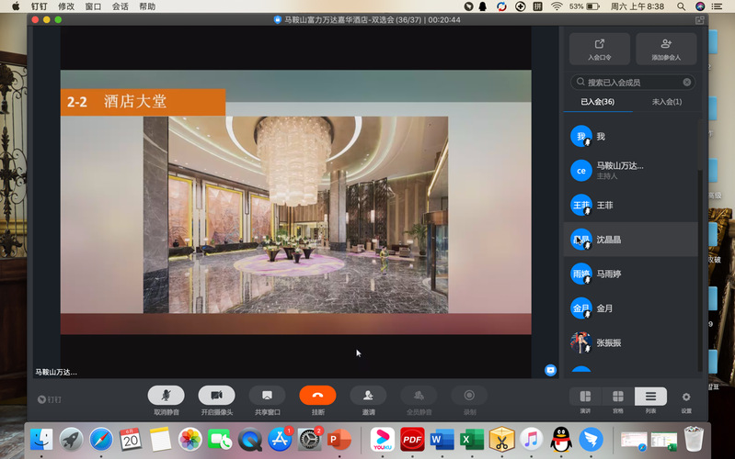Switch to 宫格 grid layout view
Viewport: 735px width, 459px height.
[618, 397]
